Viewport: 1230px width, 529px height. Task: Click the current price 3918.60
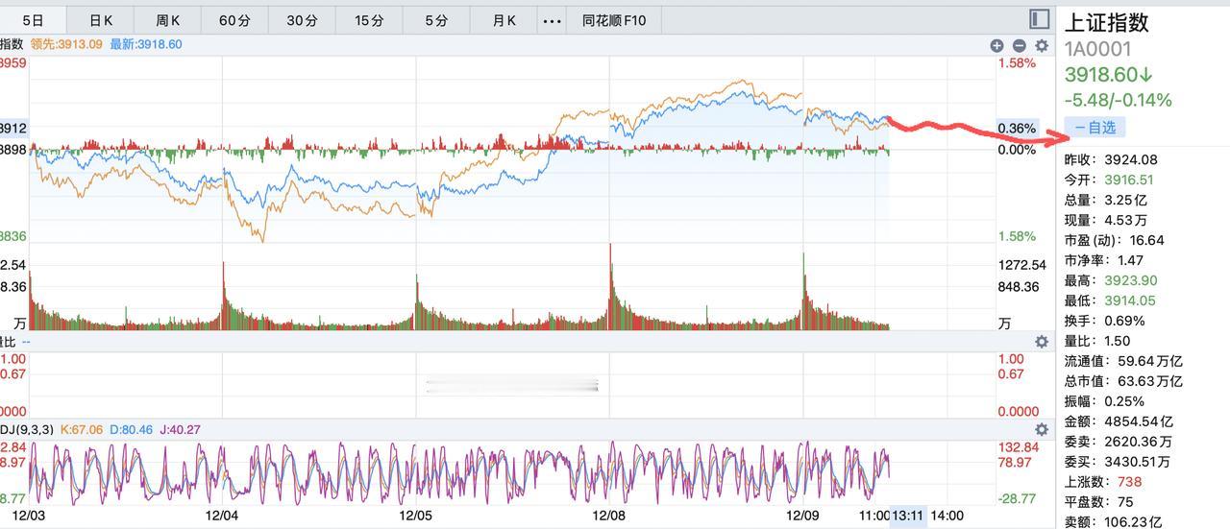1109,75
